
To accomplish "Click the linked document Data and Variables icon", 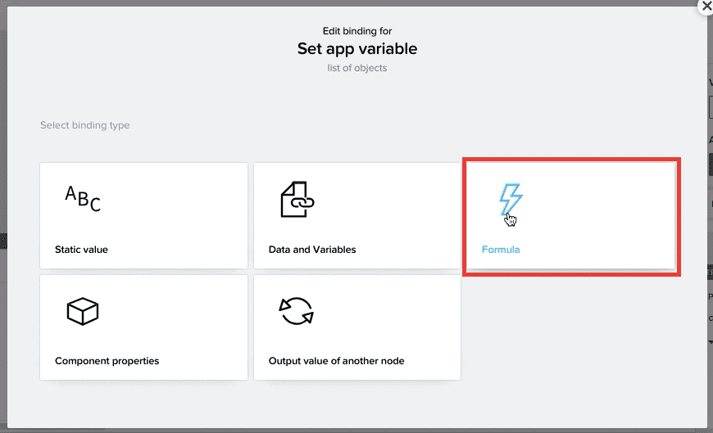I will (297, 200).
